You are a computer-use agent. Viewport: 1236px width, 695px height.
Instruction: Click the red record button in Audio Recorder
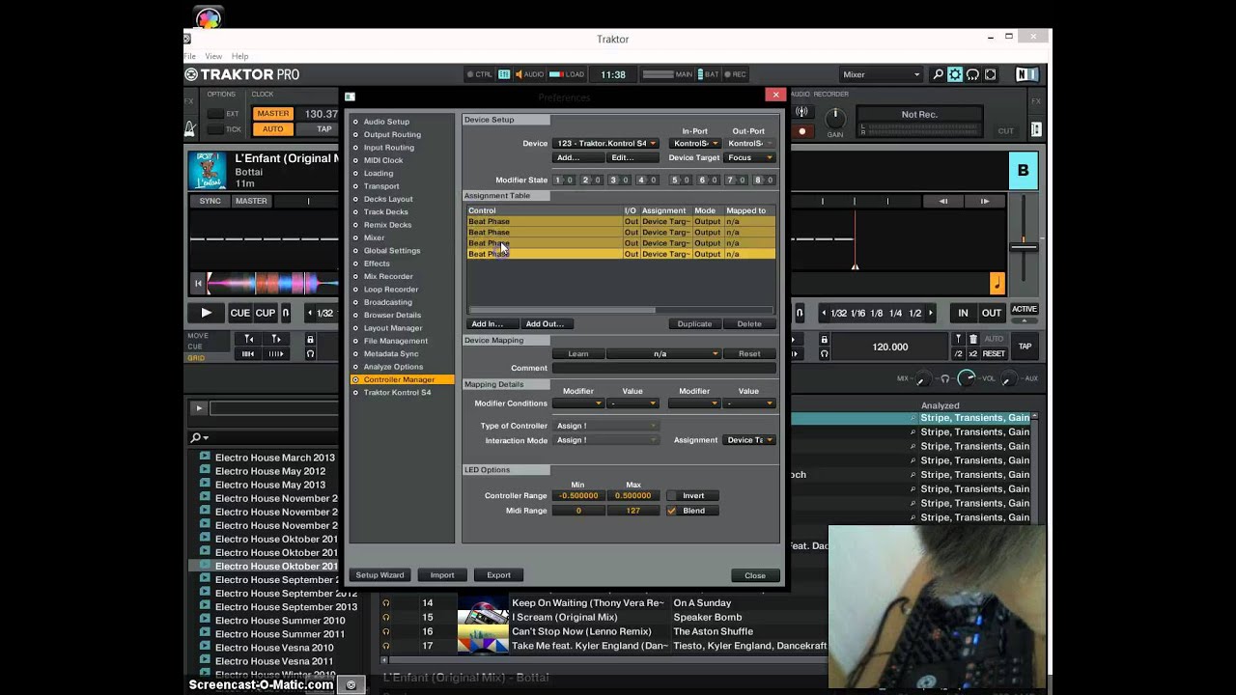coord(801,131)
